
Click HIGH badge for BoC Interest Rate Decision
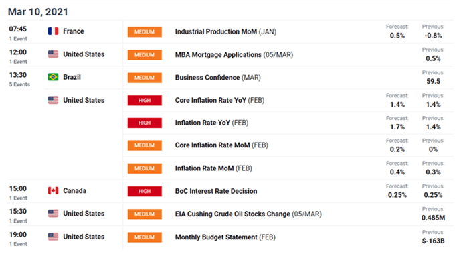coord(145,191)
